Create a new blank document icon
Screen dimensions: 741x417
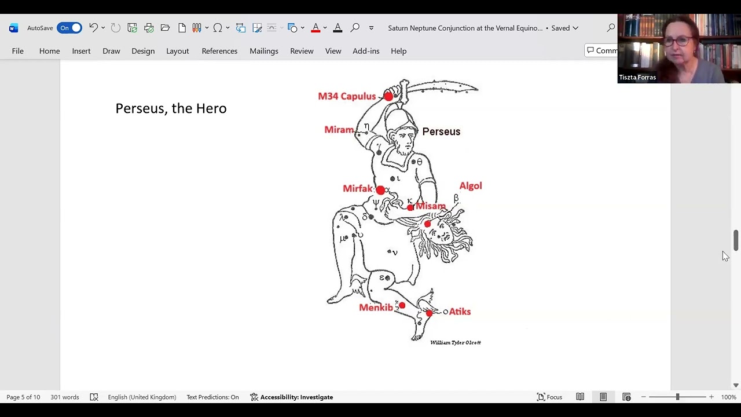pyautogui.click(x=182, y=28)
